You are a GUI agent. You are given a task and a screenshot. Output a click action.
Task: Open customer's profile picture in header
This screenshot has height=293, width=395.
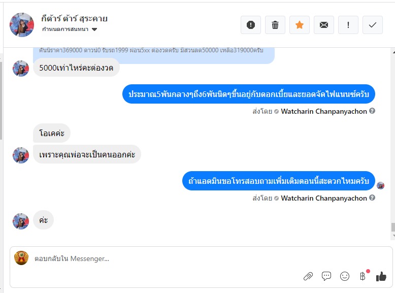(22, 24)
